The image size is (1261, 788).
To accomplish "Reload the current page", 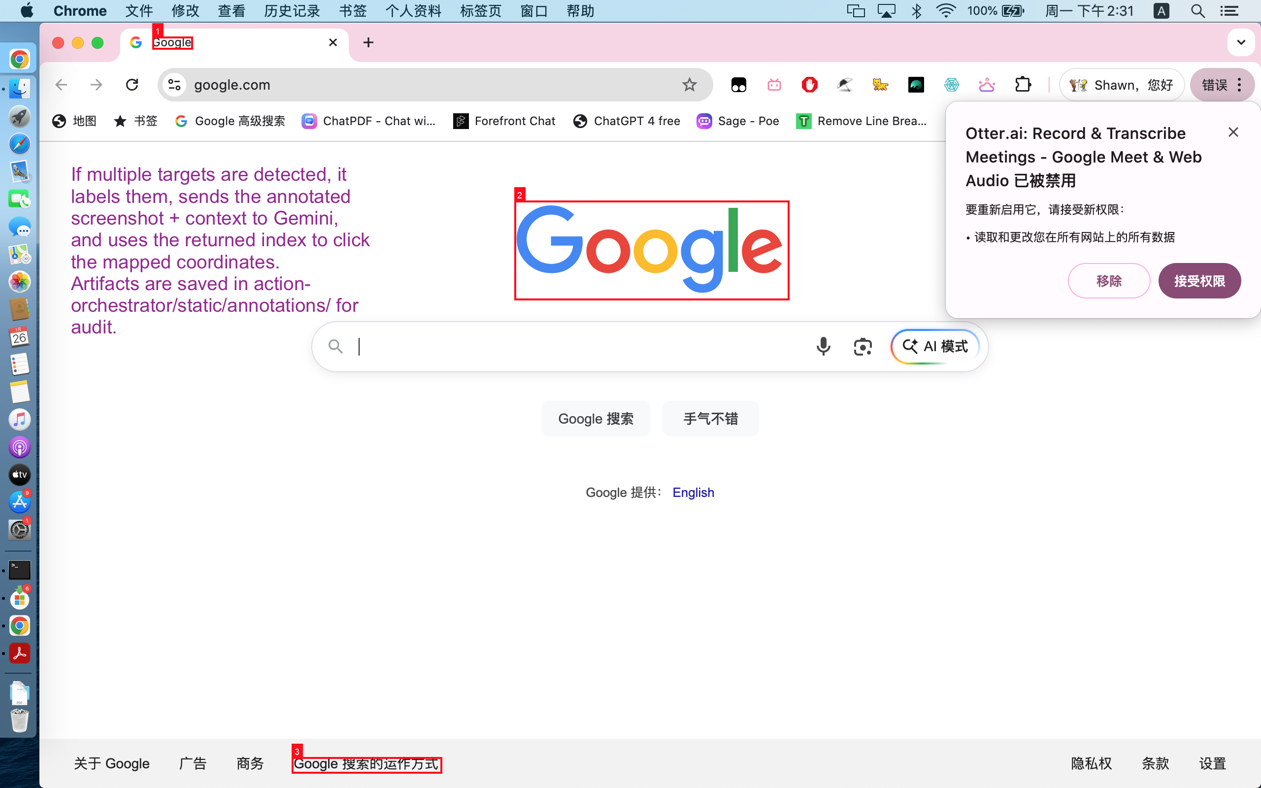I will 132,84.
